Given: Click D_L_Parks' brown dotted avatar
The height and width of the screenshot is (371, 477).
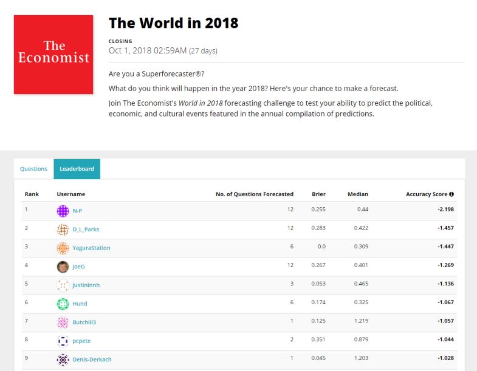Looking at the screenshot, I should [x=63, y=230].
